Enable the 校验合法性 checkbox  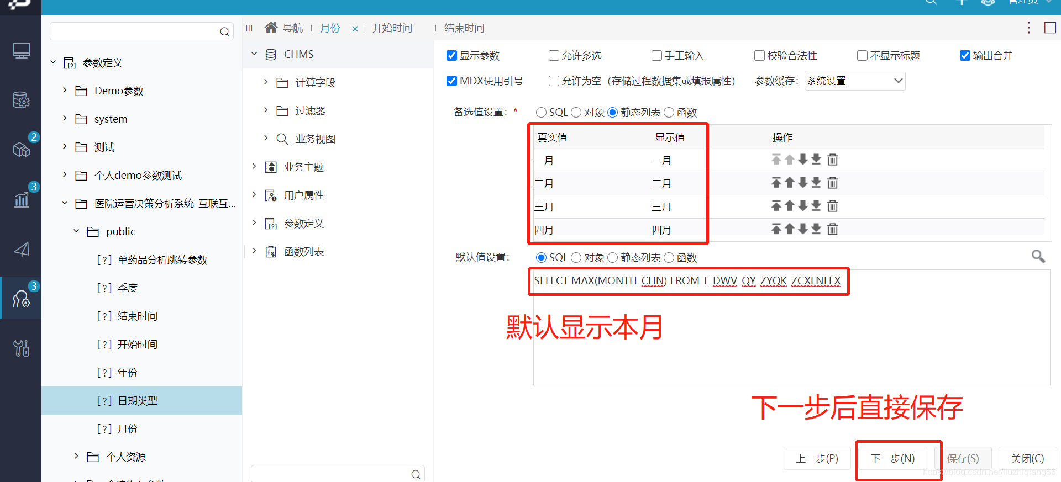[759, 56]
